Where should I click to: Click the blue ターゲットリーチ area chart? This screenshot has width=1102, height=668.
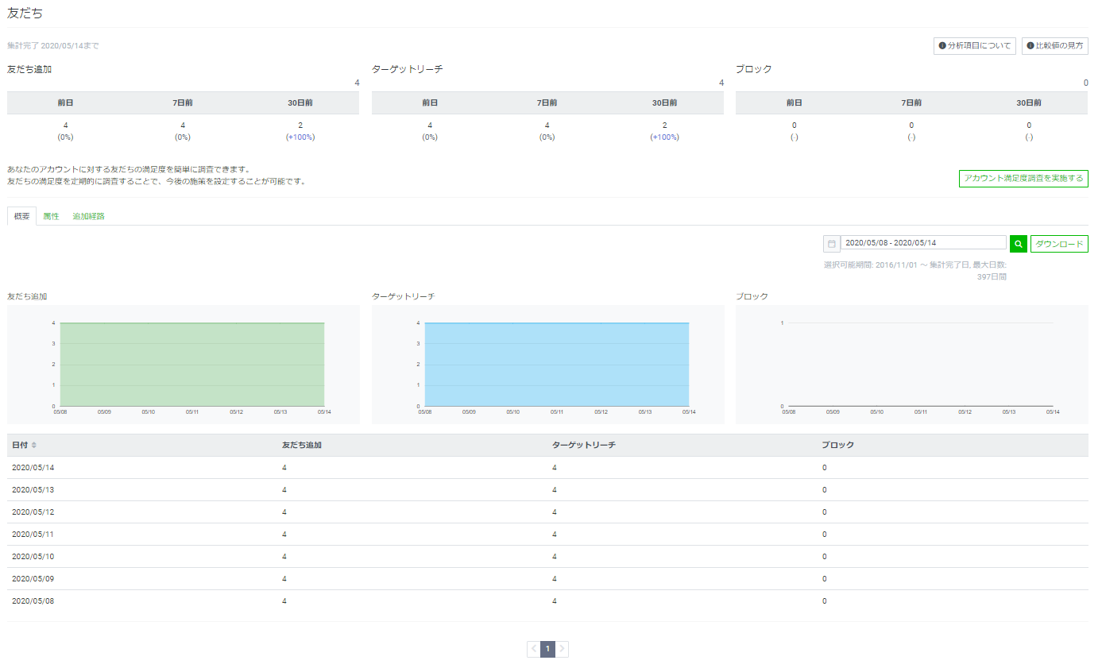tap(556, 365)
